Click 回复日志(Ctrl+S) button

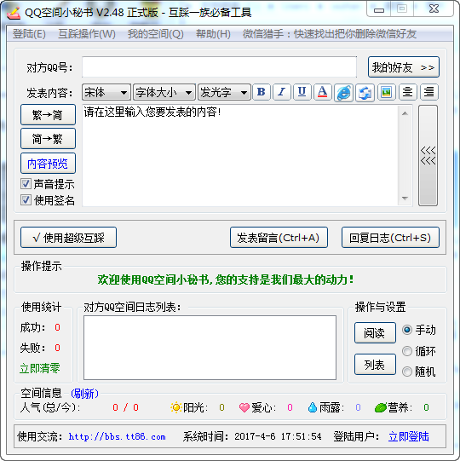[x=390, y=238]
